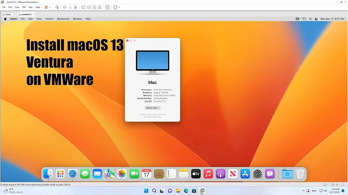This screenshot has width=348, height=195.
Task: Open the Windows Start menu
Action: [146, 191]
